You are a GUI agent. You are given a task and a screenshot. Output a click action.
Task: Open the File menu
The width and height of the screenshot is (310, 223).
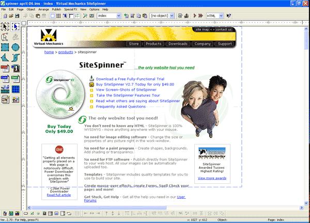point(4,9)
